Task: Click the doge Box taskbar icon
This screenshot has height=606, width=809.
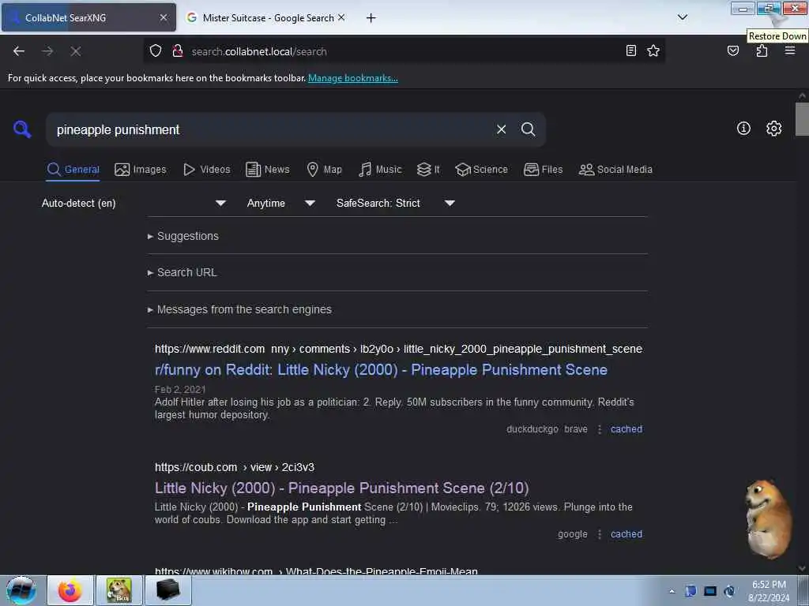Action: click(x=119, y=590)
